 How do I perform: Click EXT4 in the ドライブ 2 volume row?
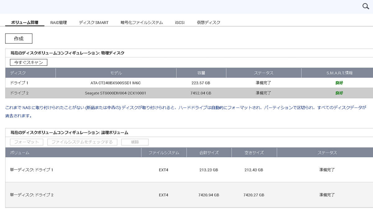pos(163,195)
